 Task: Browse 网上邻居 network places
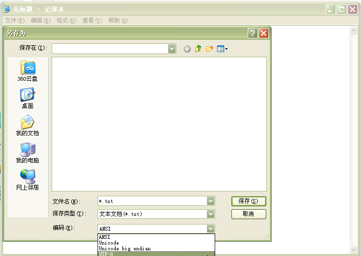[x=27, y=180]
